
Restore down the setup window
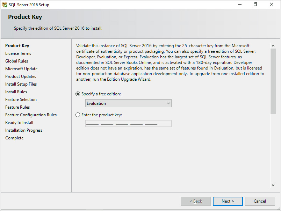pyautogui.click(x=255, y=5)
